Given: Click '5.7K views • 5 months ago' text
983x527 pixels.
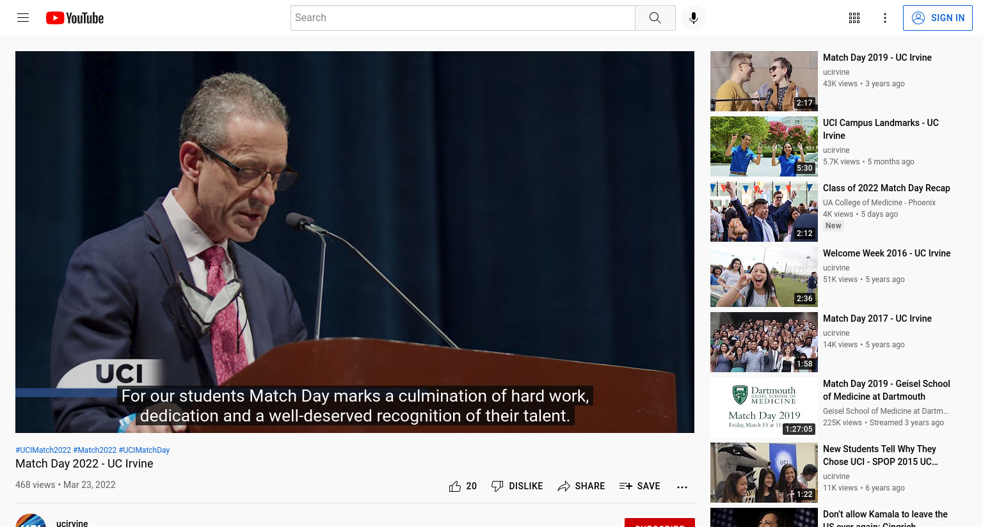Looking at the screenshot, I should tap(868, 162).
